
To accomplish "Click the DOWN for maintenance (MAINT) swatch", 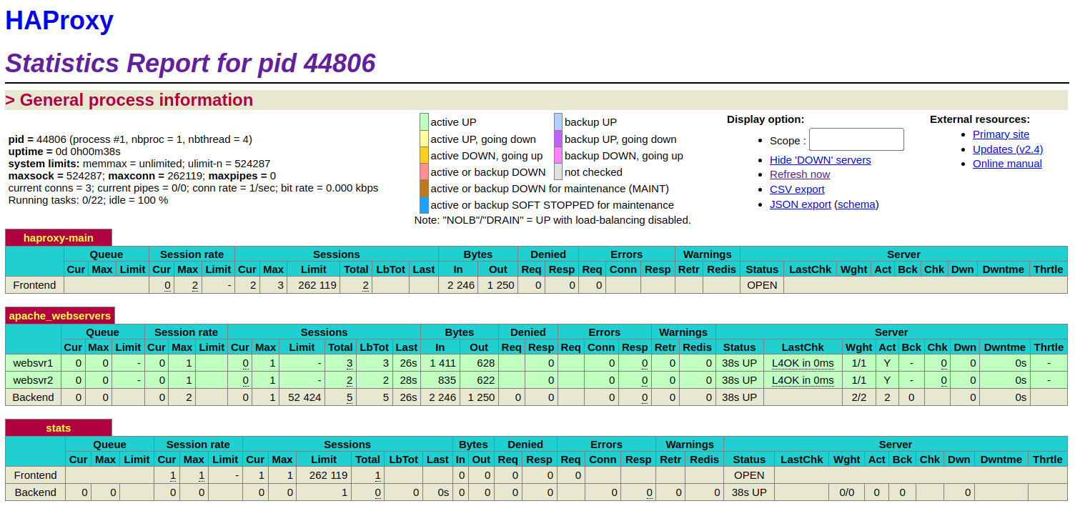I will [424, 188].
